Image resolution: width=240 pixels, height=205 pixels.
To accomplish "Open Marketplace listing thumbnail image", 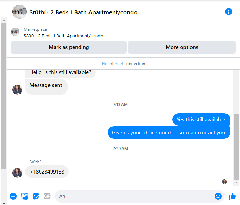I will (15, 32).
